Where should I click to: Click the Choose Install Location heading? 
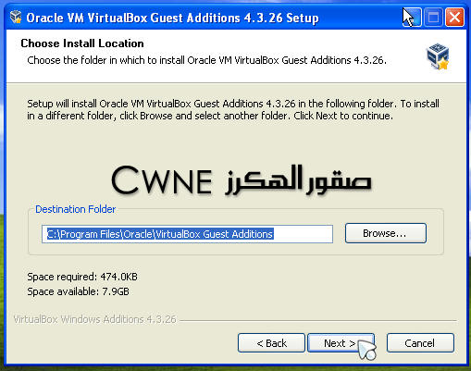pos(82,43)
